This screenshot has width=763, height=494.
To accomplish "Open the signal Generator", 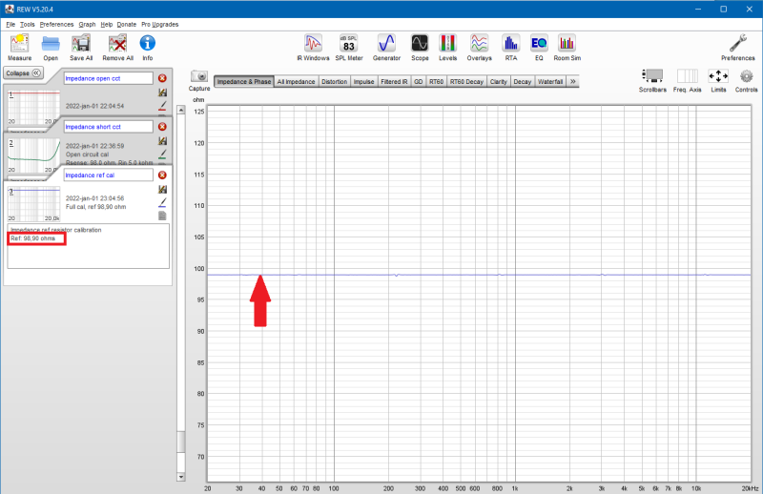I will pos(386,48).
